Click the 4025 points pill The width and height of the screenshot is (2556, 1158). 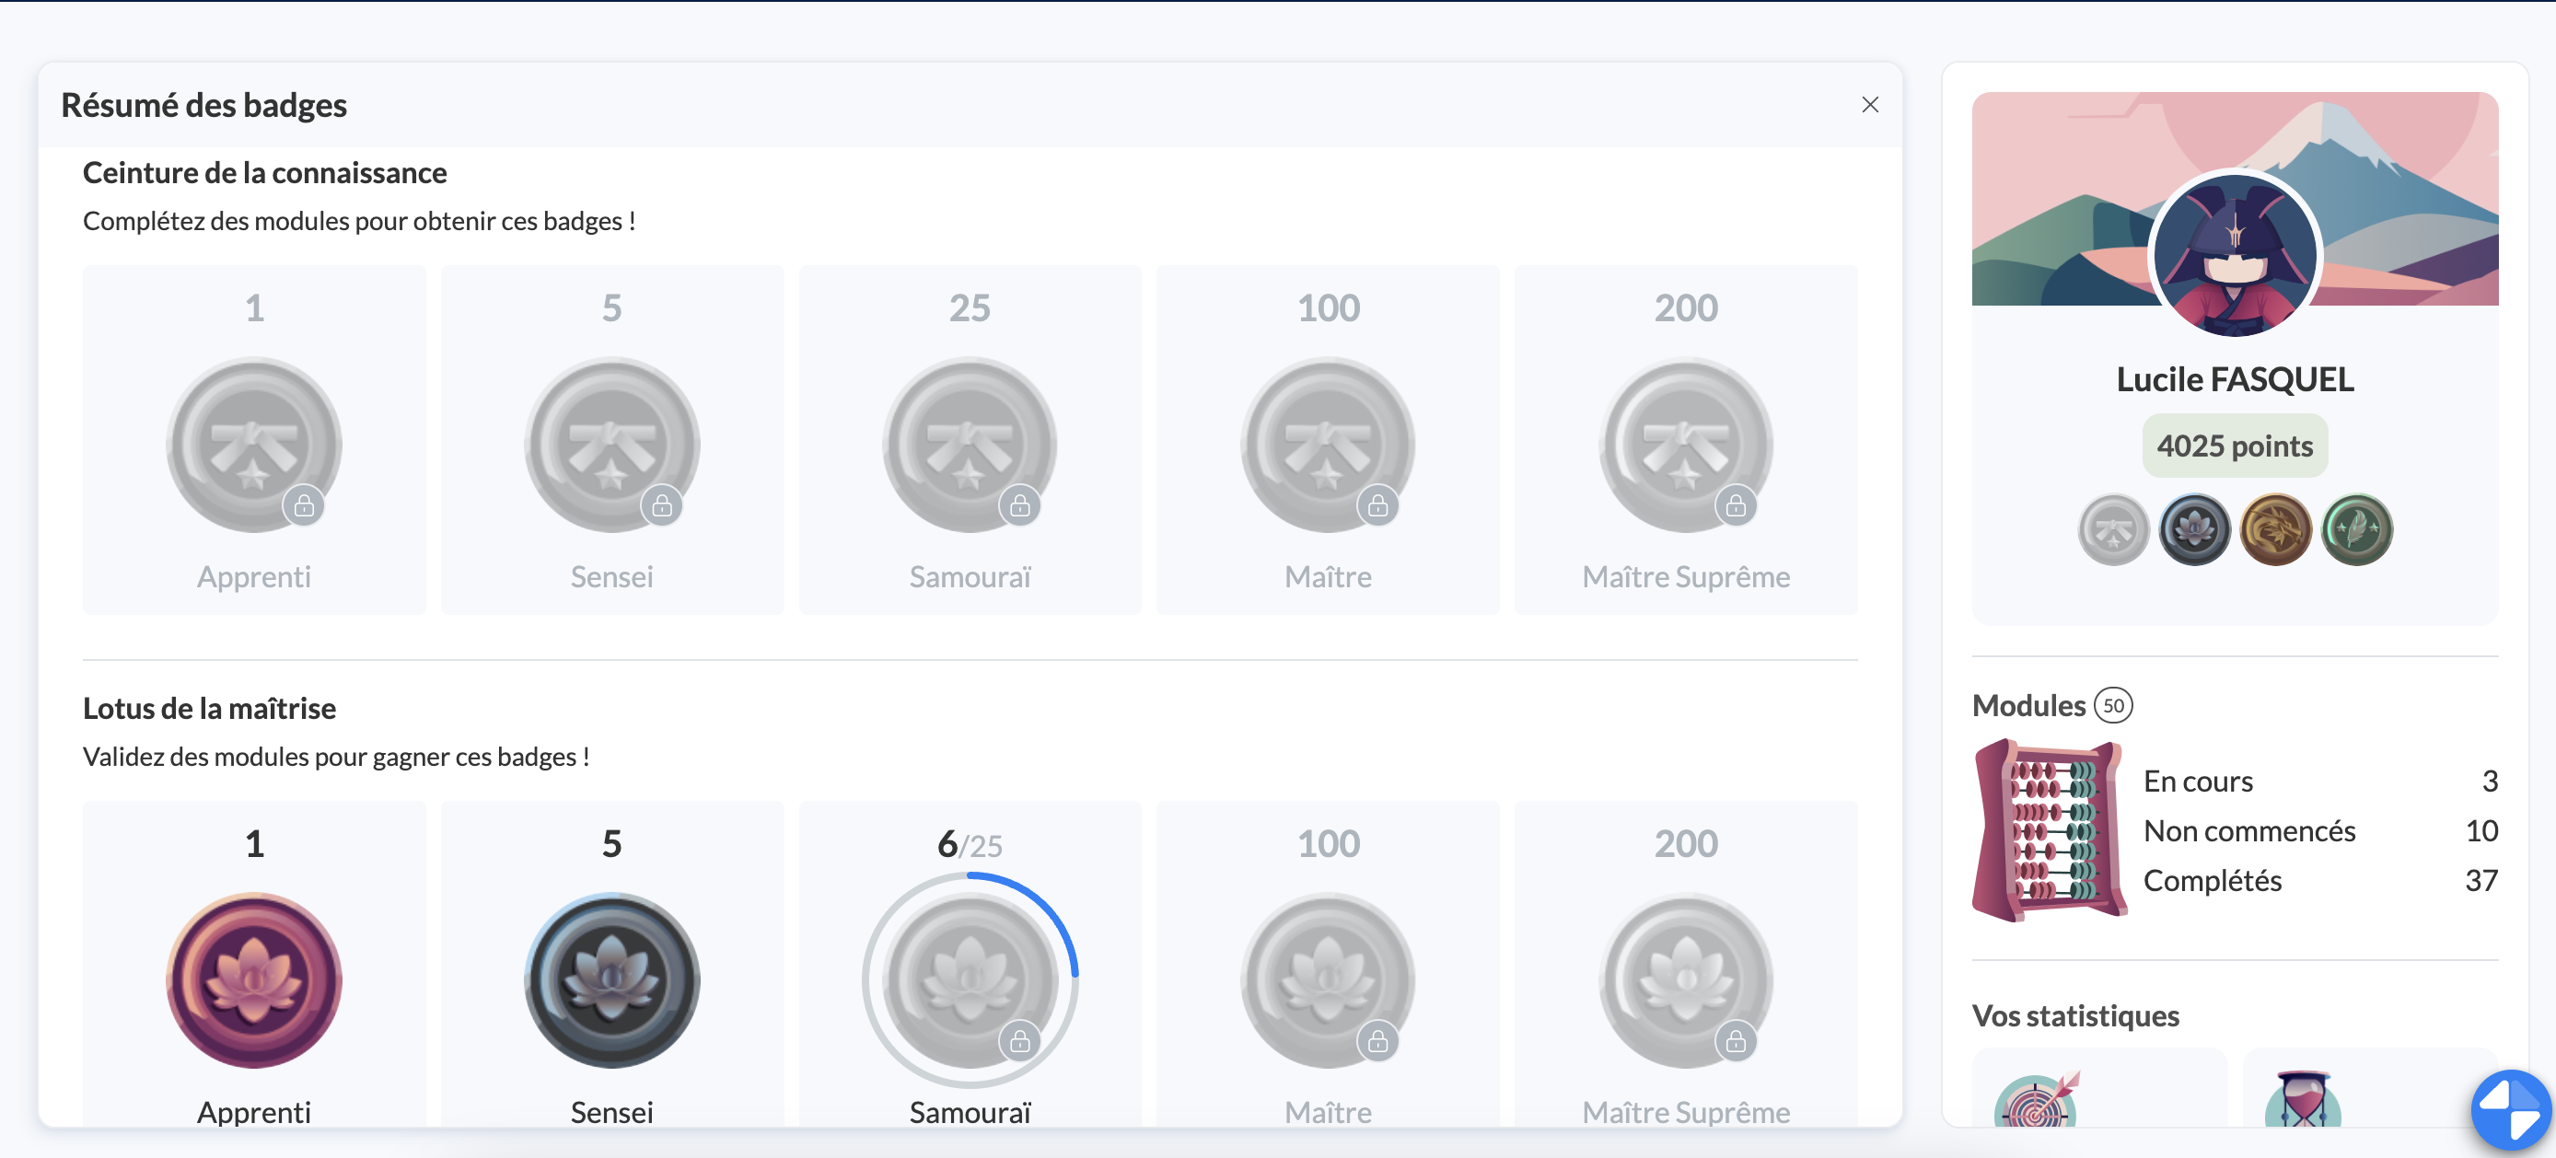point(2235,446)
